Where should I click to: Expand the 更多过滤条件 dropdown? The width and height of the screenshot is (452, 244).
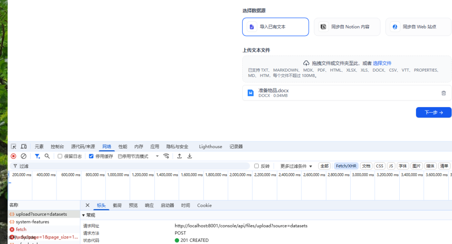click(x=294, y=166)
